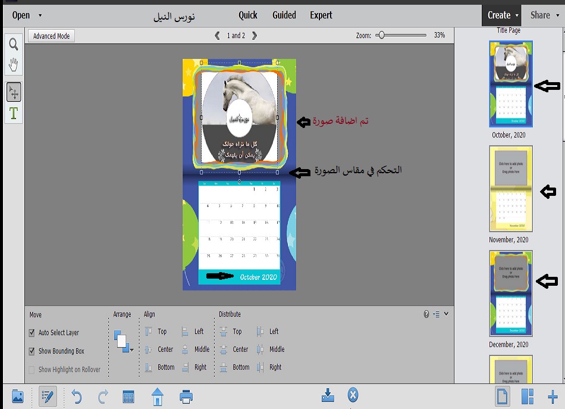Open the Photo Bin icon
565x409 pixels.
[17, 396]
